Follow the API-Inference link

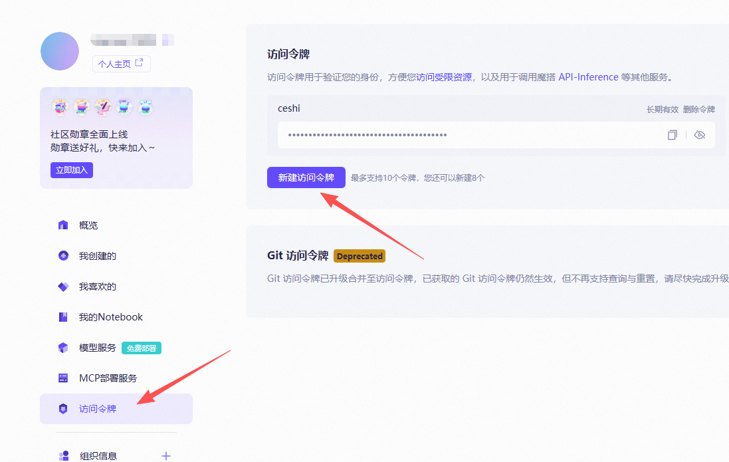pos(588,77)
